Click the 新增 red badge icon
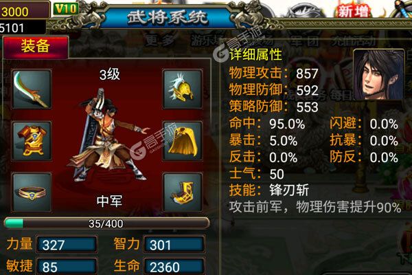Viewport: 412px width, 275px height. click(353, 11)
